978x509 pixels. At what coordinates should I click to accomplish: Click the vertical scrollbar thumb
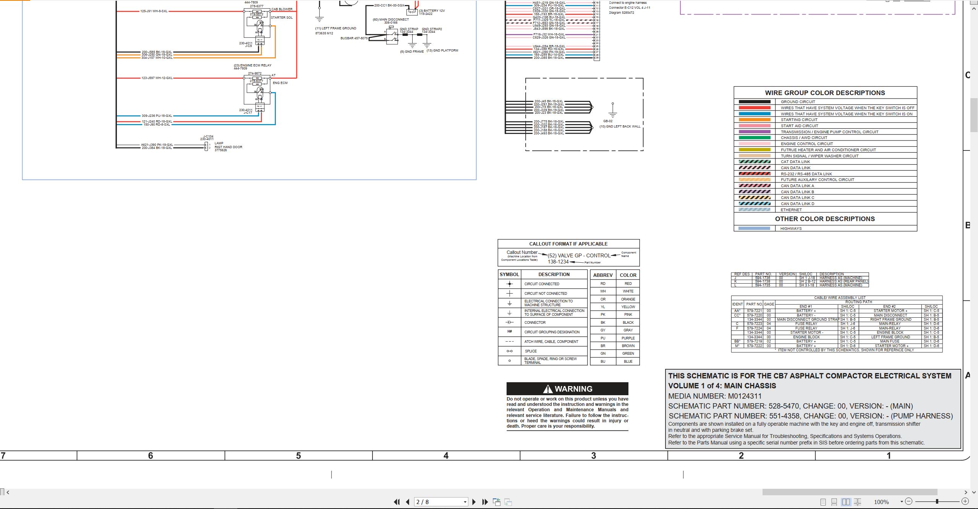[974, 115]
